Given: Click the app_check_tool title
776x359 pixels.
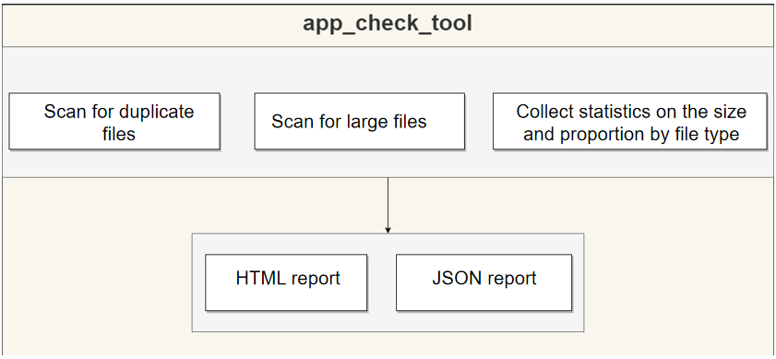Looking at the screenshot, I should coord(387,23).
